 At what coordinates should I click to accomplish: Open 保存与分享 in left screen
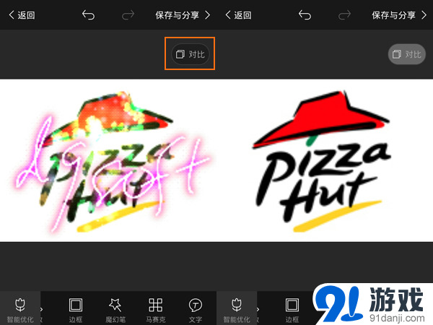tap(183, 15)
